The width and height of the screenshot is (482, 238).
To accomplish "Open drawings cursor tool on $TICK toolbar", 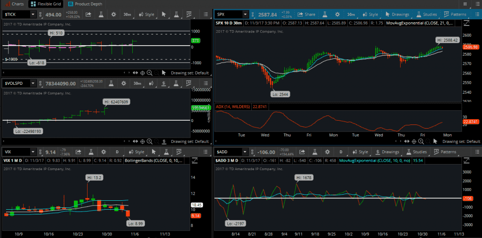I will click(163, 14).
